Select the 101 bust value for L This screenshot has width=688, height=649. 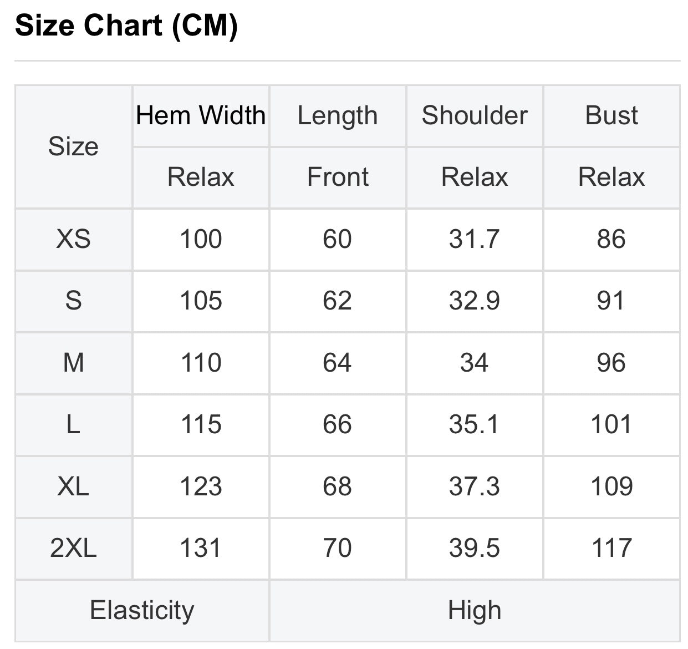click(x=611, y=425)
